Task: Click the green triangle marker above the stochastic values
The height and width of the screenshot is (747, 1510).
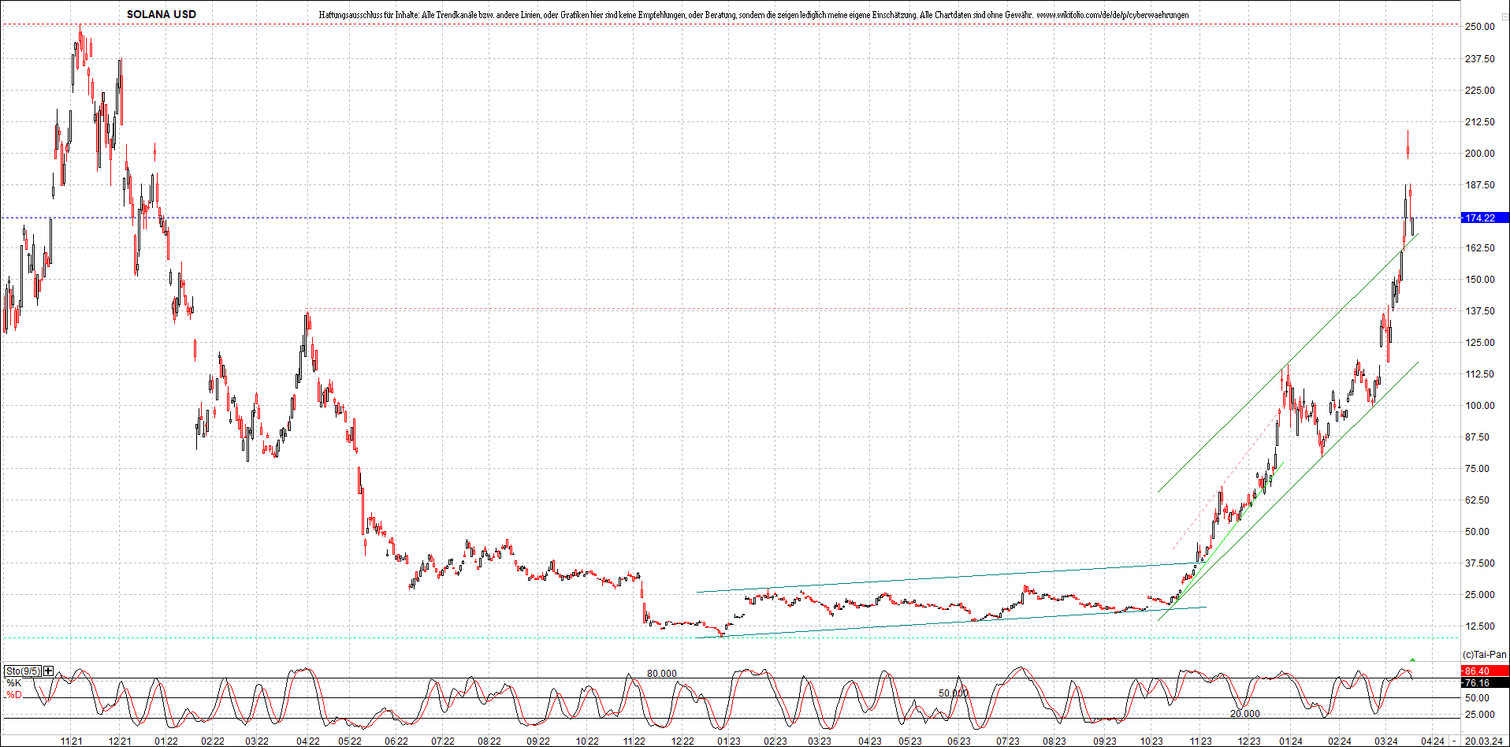Action: (x=1413, y=660)
